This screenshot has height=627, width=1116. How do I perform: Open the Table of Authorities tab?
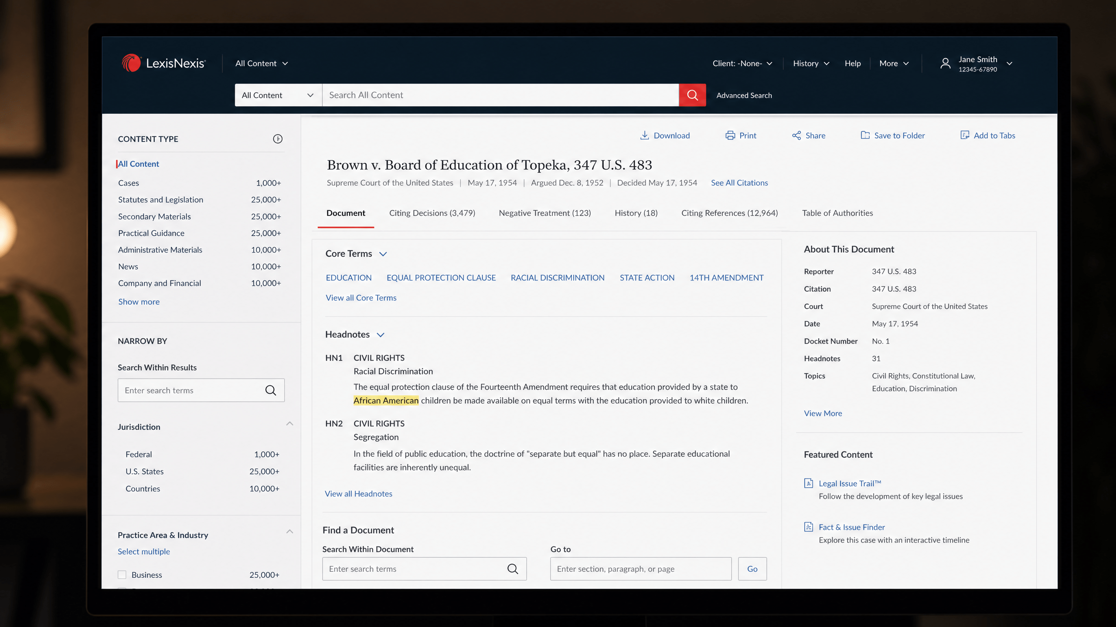pyautogui.click(x=837, y=213)
